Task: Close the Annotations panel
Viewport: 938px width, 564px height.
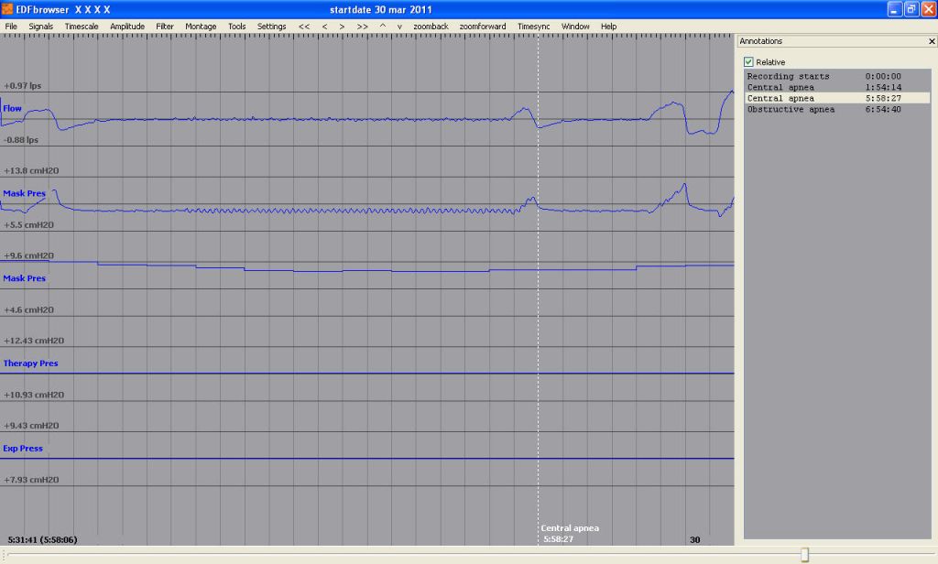Action: click(x=931, y=41)
